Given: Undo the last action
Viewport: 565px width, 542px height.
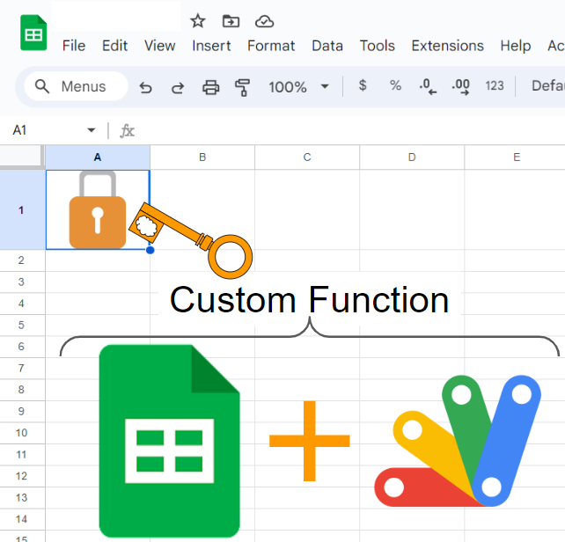Looking at the screenshot, I should pos(146,86).
